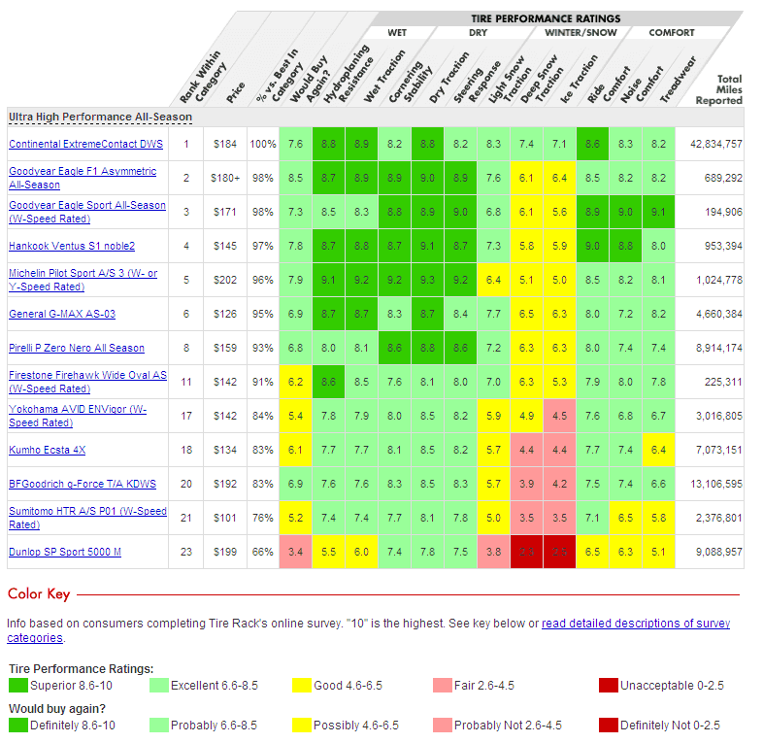Click the Ultra High Performance All-Season heading
This screenshot has width=763, height=743.
pyautogui.click(x=100, y=117)
